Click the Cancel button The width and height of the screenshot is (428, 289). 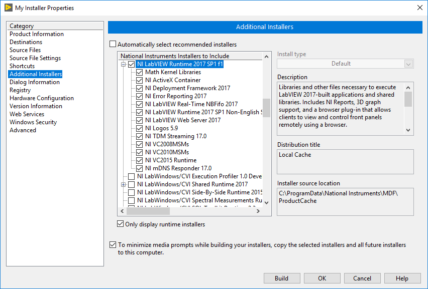[362, 278]
